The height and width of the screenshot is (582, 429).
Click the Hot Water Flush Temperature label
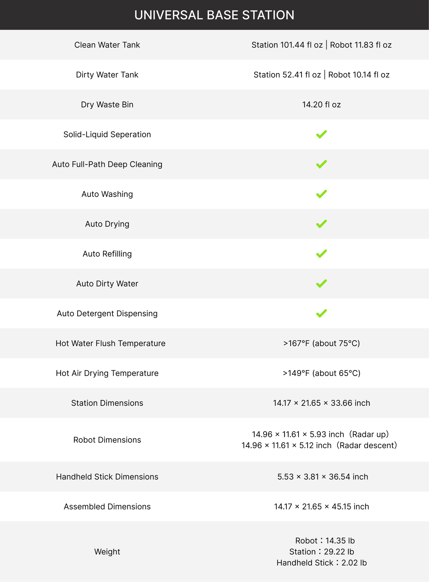click(110, 343)
